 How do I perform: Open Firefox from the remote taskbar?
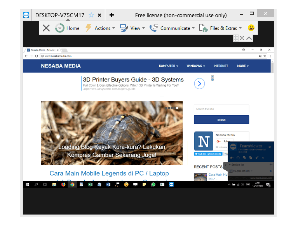coord(63,184)
